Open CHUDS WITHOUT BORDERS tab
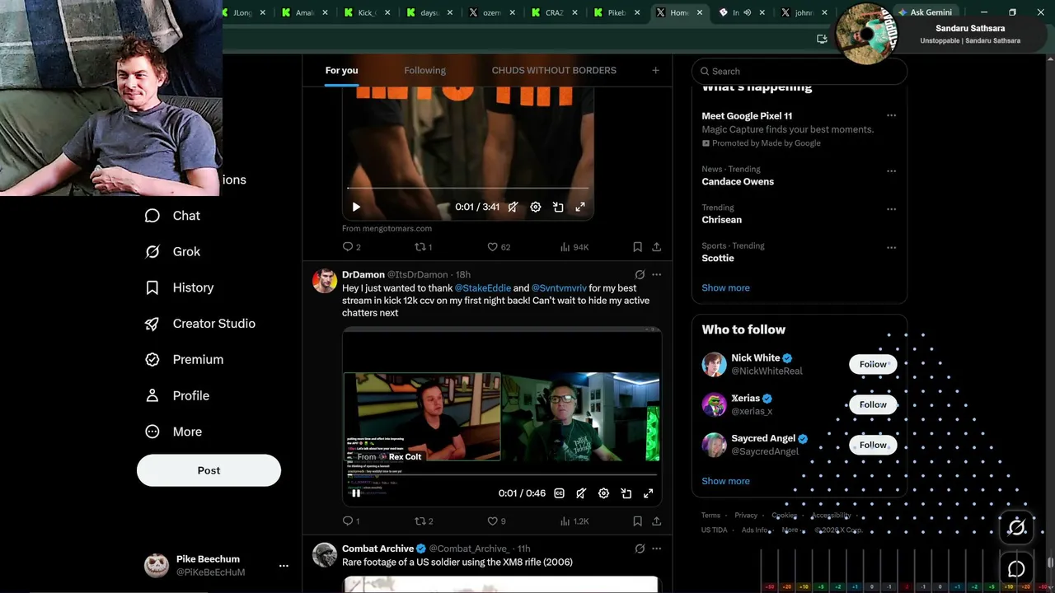 click(x=554, y=71)
